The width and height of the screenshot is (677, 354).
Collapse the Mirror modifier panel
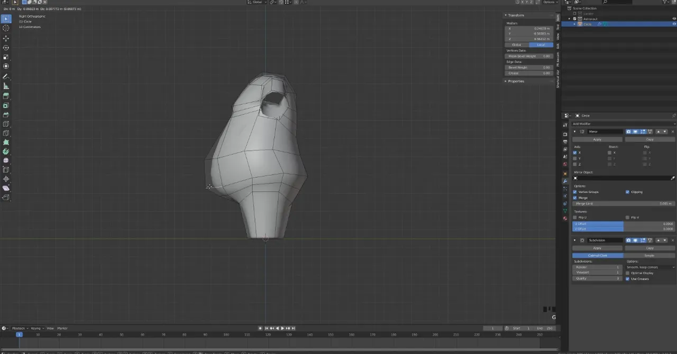click(x=575, y=132)
